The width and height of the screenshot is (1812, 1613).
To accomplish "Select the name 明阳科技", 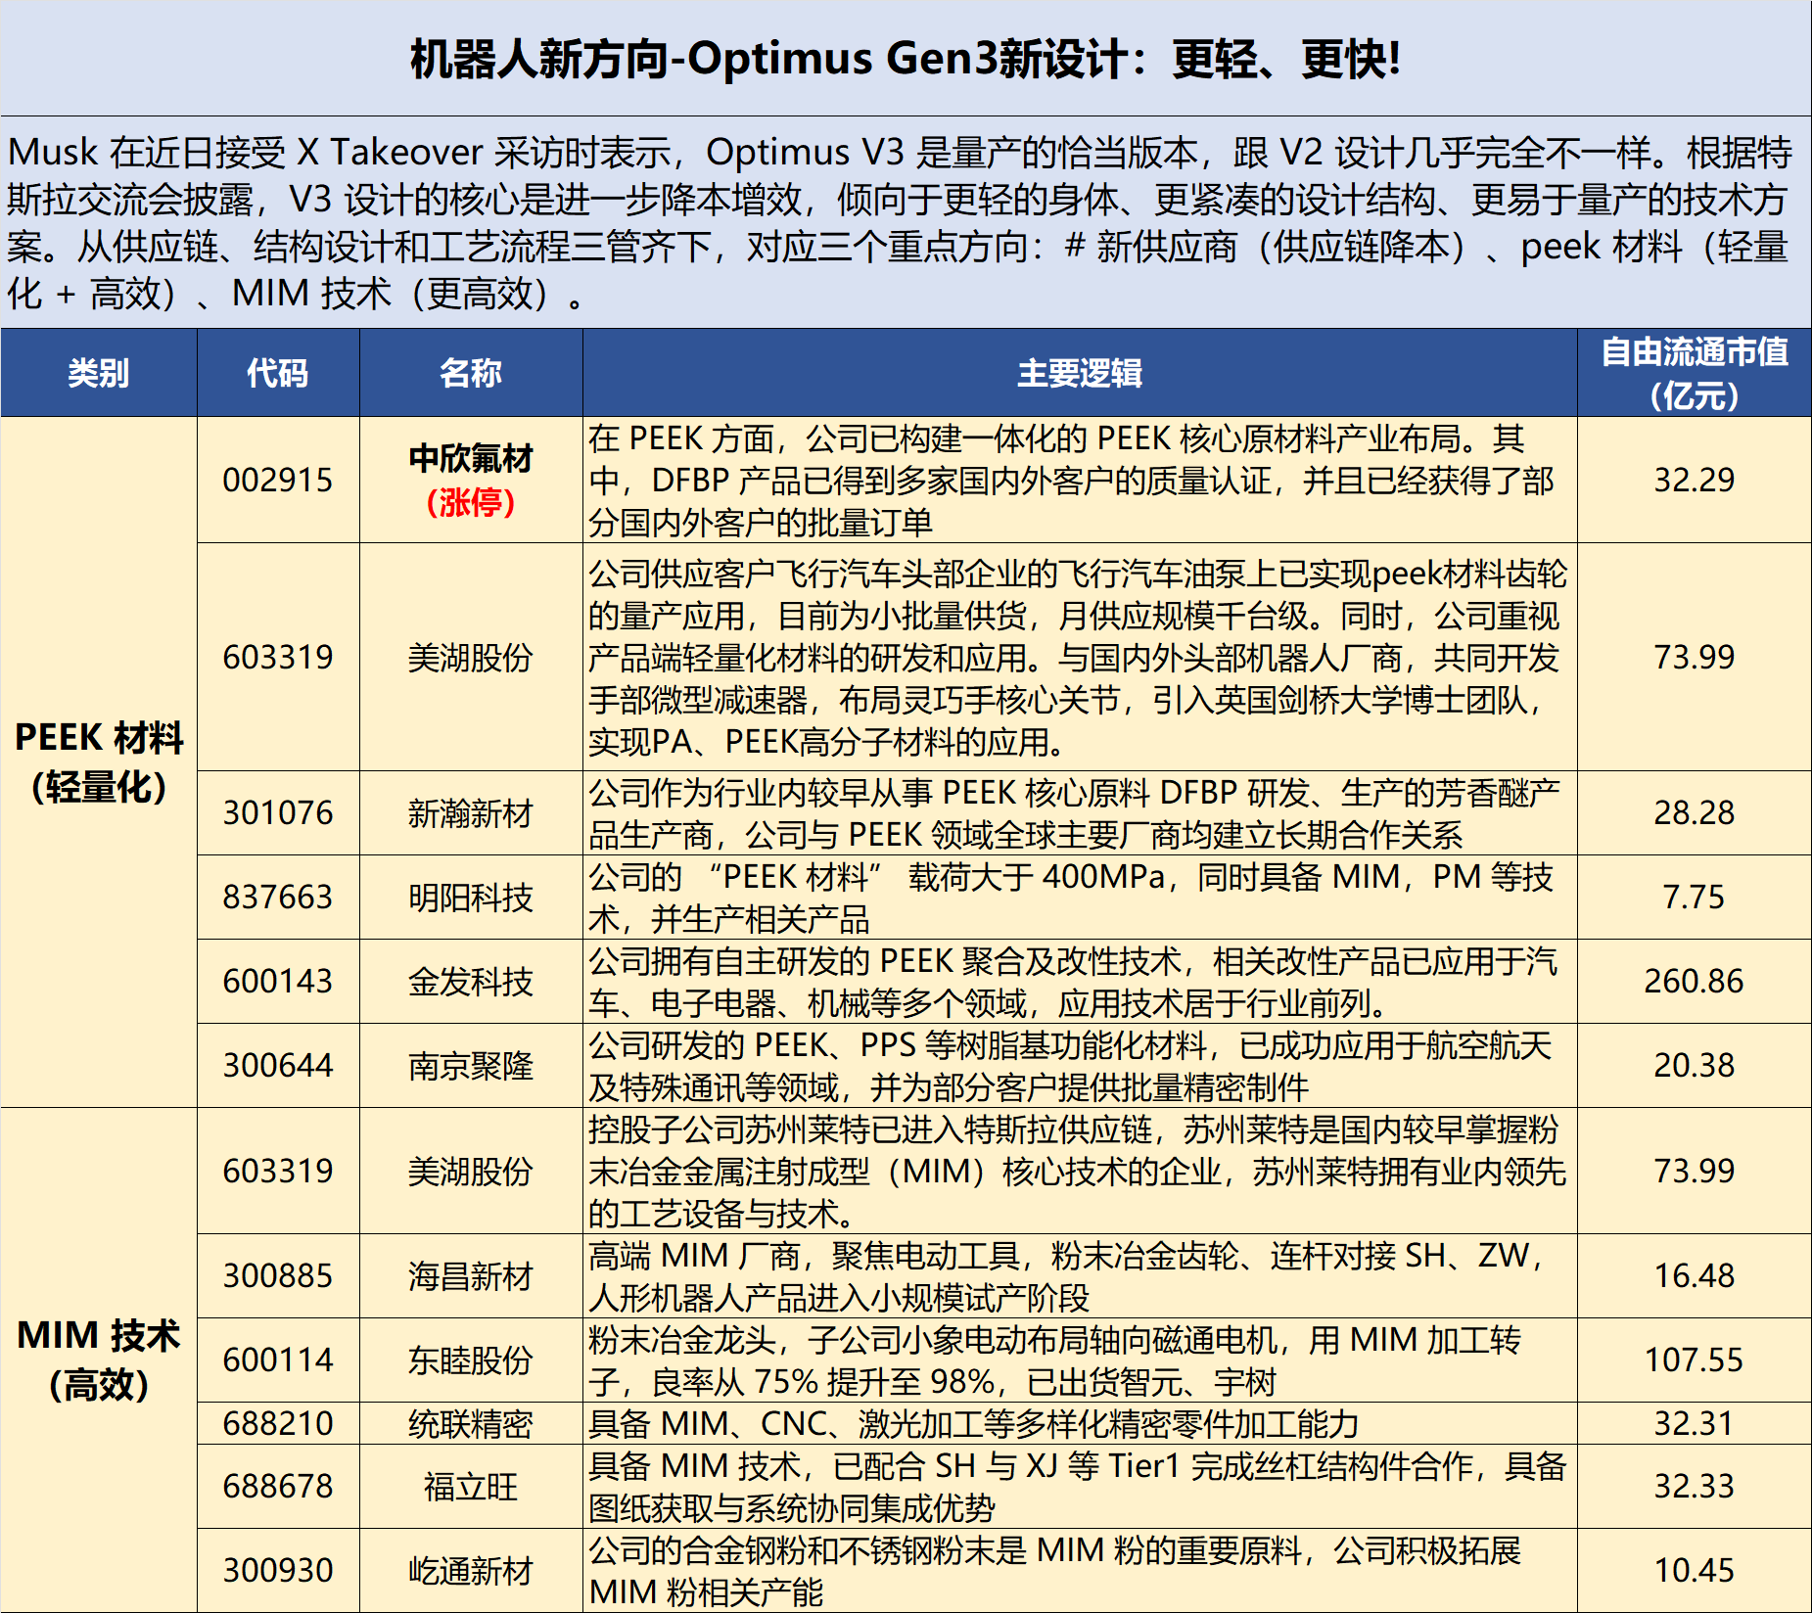I will (471, 898).
